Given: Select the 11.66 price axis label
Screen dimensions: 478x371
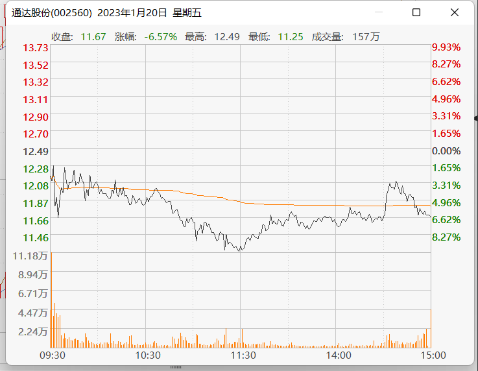Looking at the screenshot, I should tap(36, 221).
